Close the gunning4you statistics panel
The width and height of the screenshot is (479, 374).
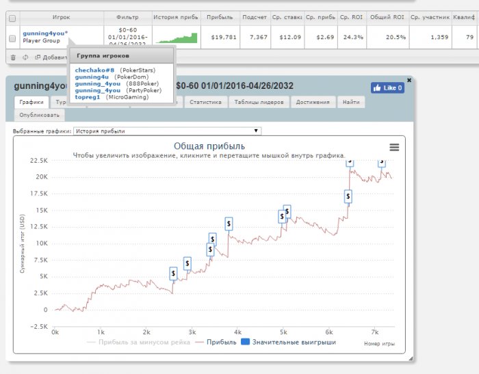tap(409, 80)
